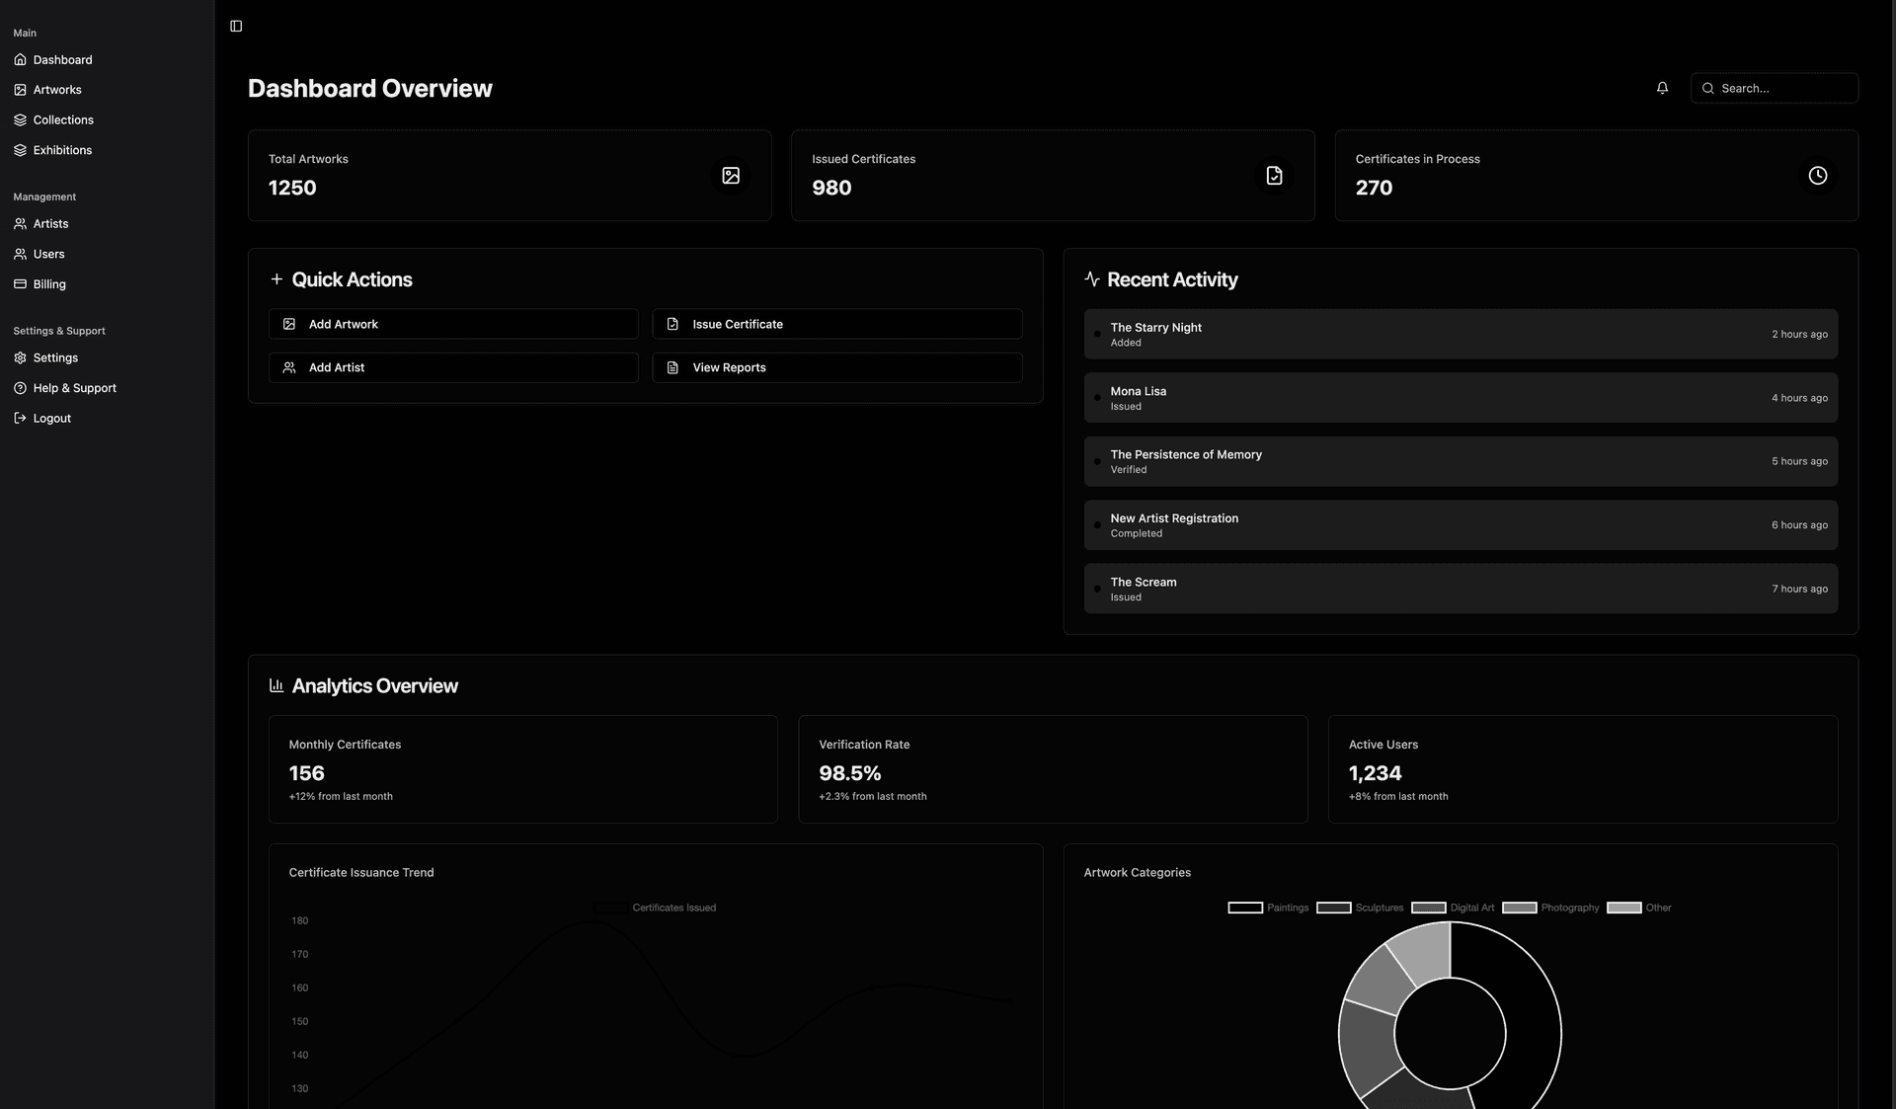Click the Billing card icon in sidebar
Viewport: 1896px width, 1109px height.
pos(20,284)
